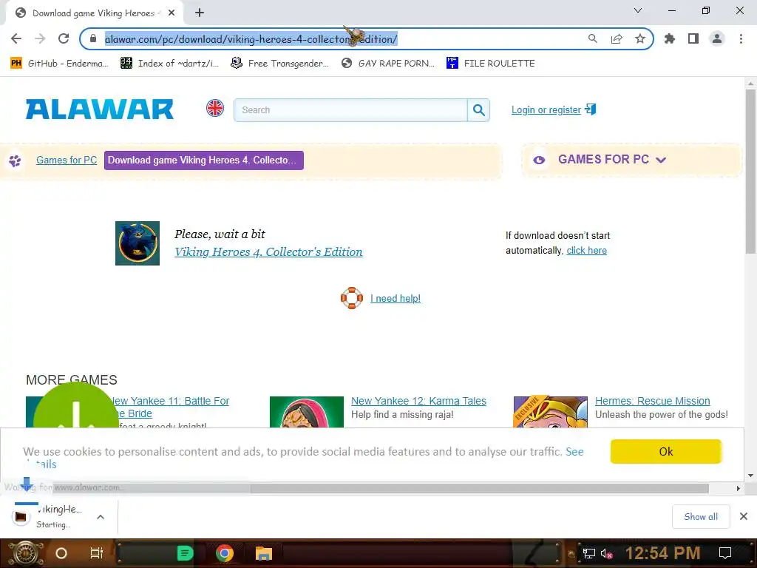The height and width of the screenshot is (568, 757).
Task: Reload the Alawar page
Action: (64, 38)
